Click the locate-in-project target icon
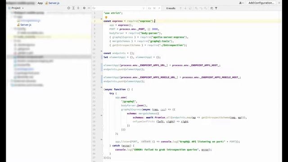 pyautogui.click(x=69, y=8)
